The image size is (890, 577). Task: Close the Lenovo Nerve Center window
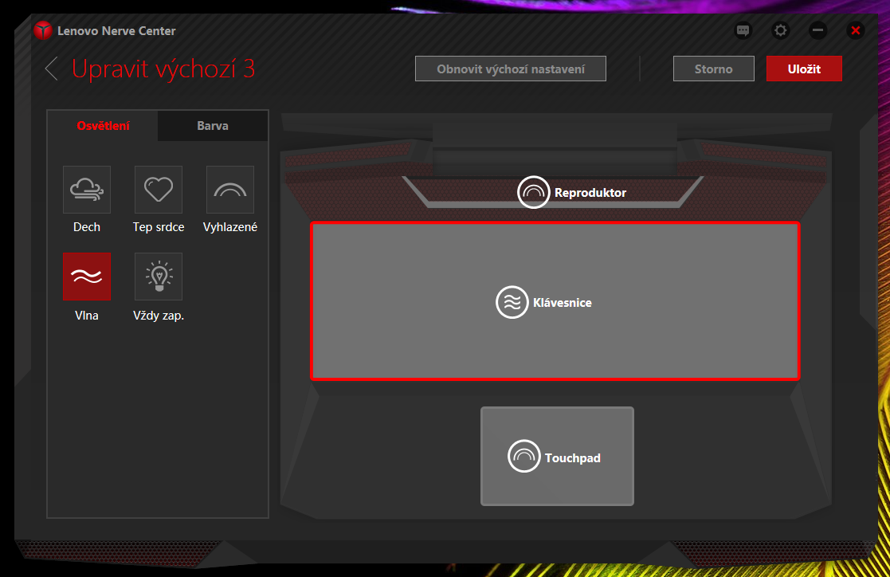tap(855, 31)
